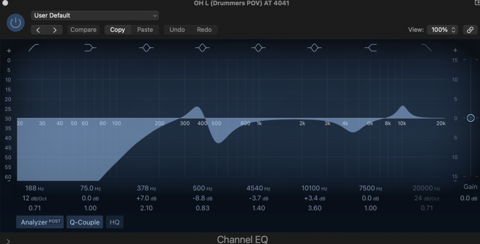Screen dimensions: 480x244
Task: Click the Paste button
Action: pyautogui.click(x=145, y=30)
